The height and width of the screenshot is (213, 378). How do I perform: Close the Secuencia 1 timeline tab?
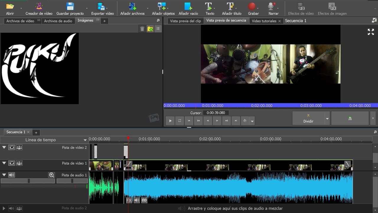pyautogui.click(x=28, y=132)
